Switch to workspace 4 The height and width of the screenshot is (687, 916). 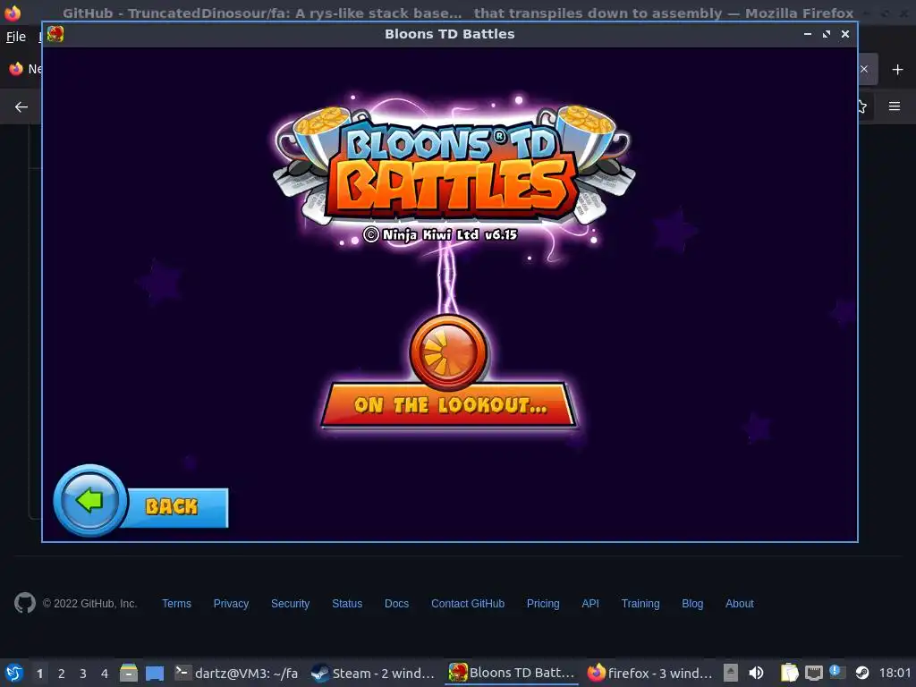pos(105,674)
